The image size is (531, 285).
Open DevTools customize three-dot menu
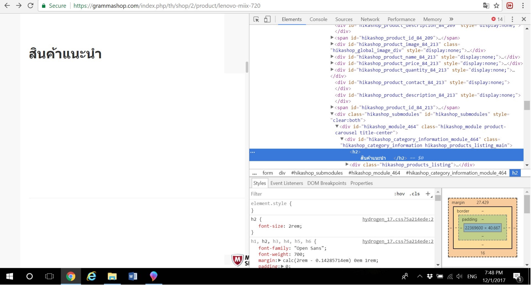(x=512, y=19)
